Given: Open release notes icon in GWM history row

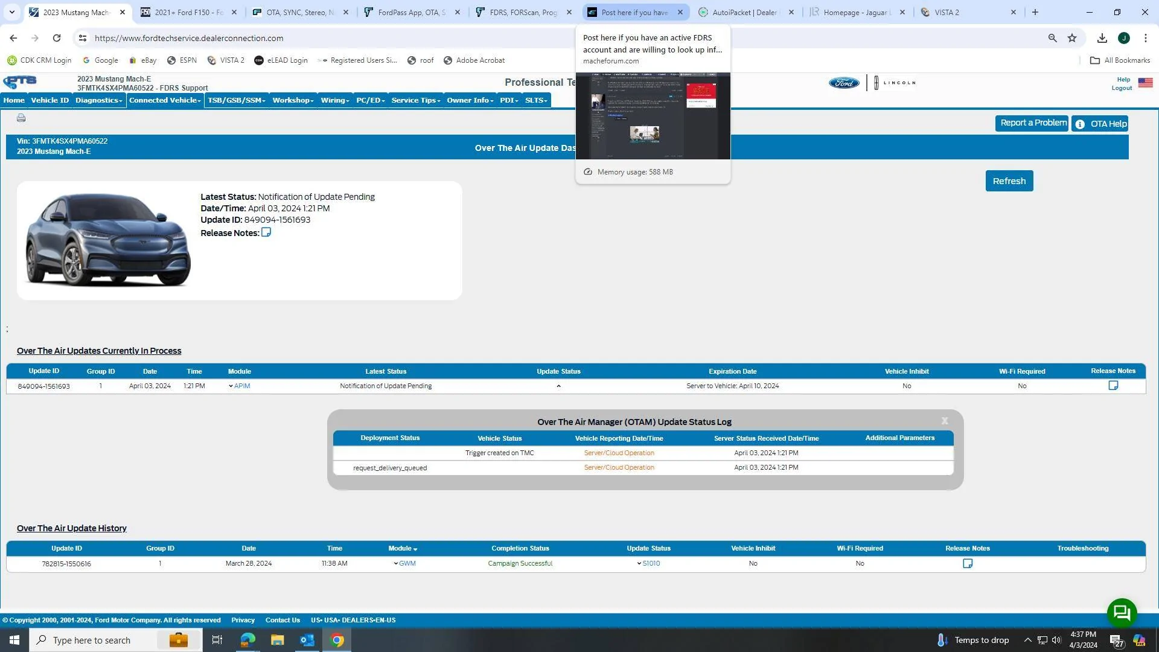Looking at the screenshot, I should [x=967, y=563].
